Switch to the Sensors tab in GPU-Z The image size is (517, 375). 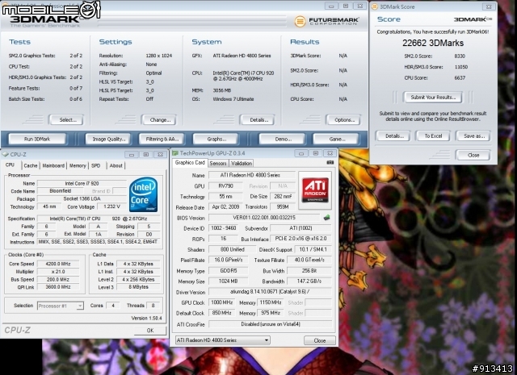point(218,163)
